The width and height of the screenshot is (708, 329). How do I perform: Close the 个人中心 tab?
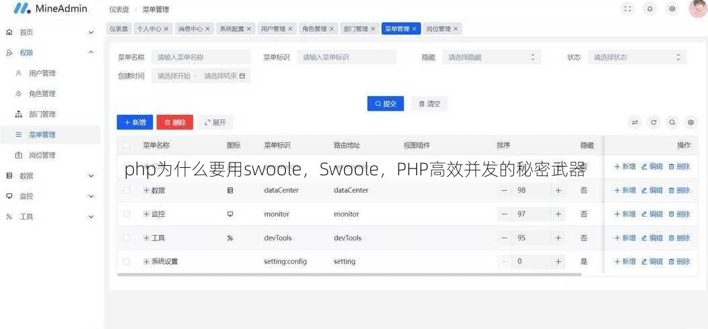[166, 28]
